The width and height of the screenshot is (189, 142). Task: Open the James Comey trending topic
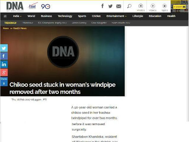coord(79,23)
